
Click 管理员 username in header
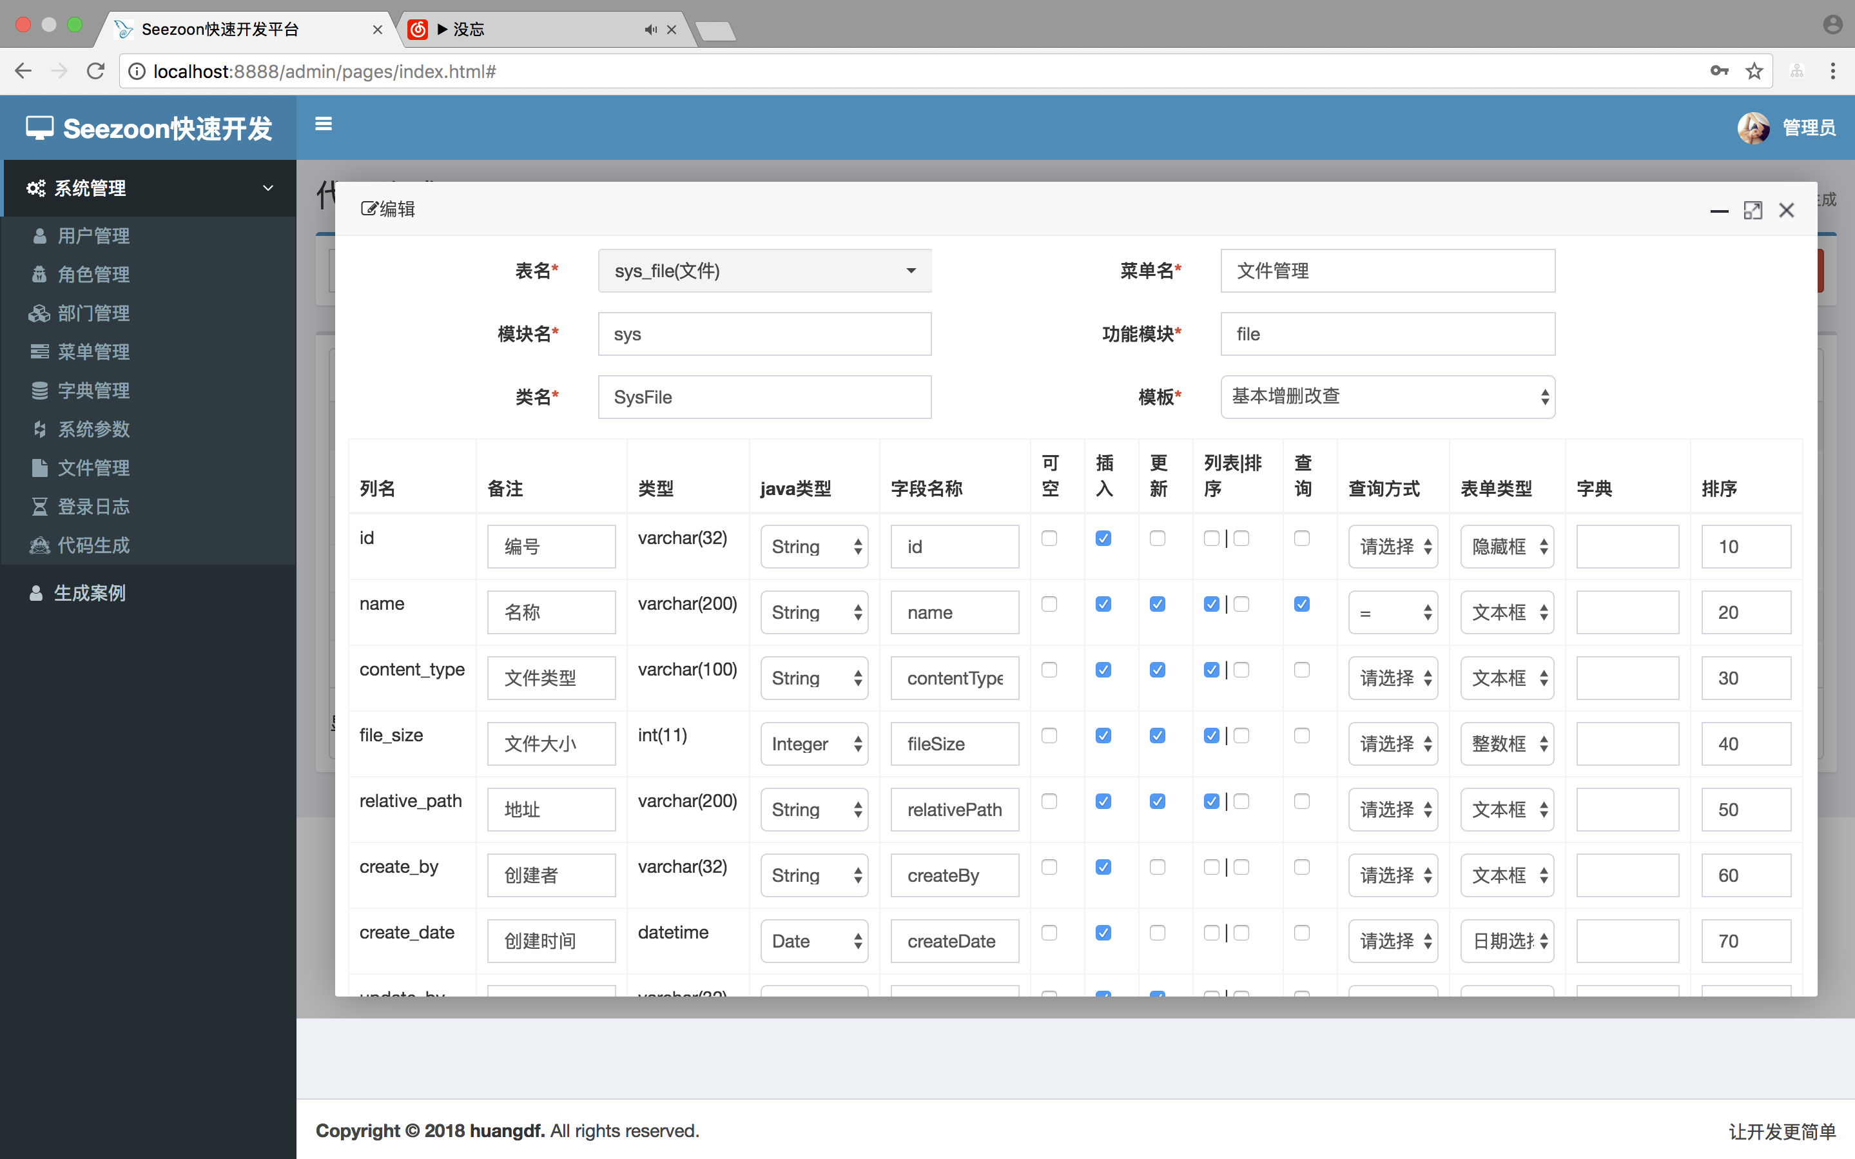click(x=1808, y=127)
